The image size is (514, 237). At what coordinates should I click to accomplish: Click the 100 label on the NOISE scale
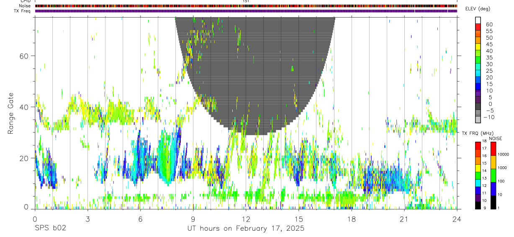tap(501, 181)
